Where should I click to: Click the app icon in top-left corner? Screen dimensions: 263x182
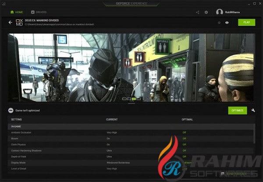tap(4, 3)
